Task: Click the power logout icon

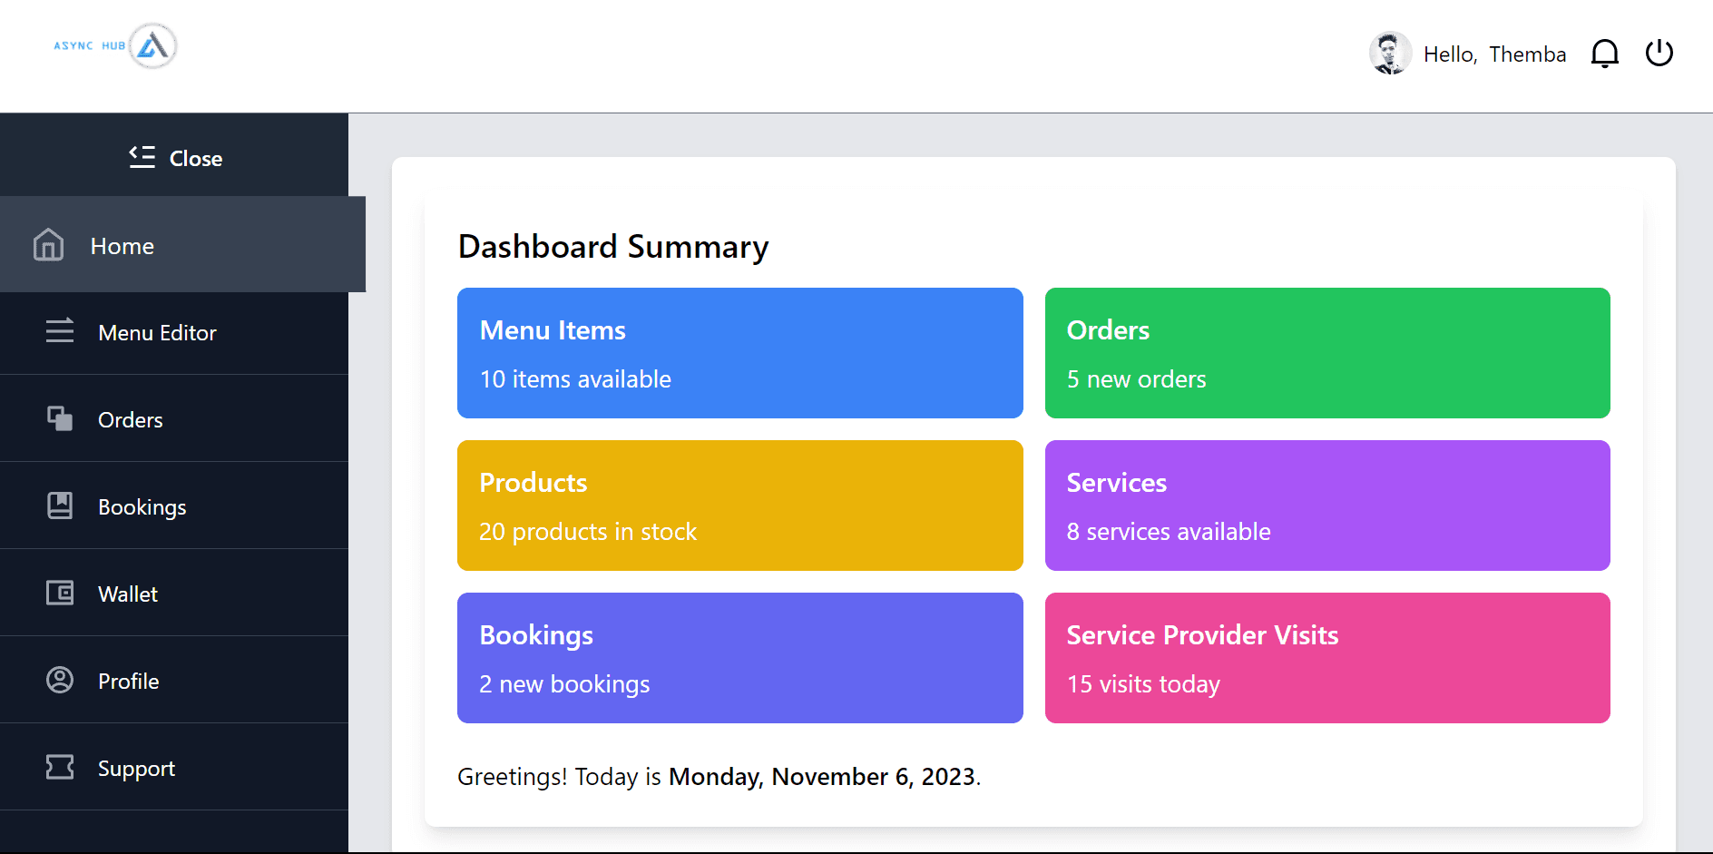Action: 1659,53
